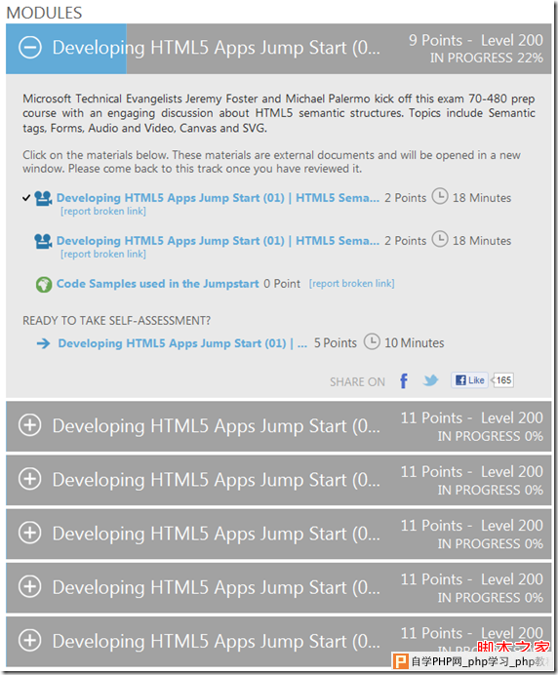
Task: Open first HTML5 Sema... video link
Action: tap(218, 198)
